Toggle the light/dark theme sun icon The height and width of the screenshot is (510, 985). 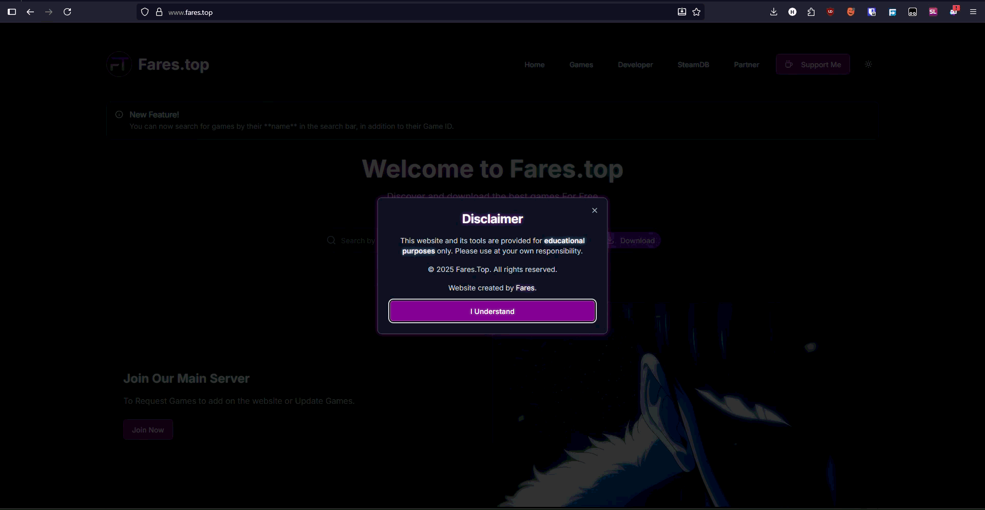(x=868, y=64)
